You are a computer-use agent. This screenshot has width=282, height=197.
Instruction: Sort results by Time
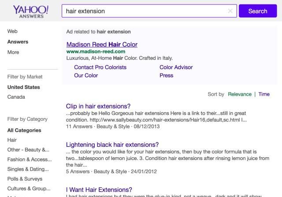coord(264,94)
